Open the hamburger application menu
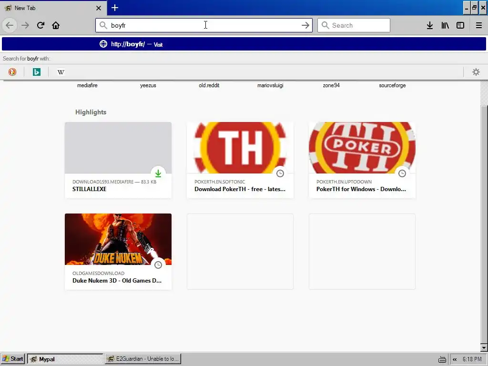Viewport: 488px width, 366px height. [478, 25]
